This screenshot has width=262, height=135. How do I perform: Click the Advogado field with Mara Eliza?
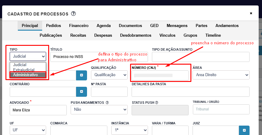pos(38,110)
